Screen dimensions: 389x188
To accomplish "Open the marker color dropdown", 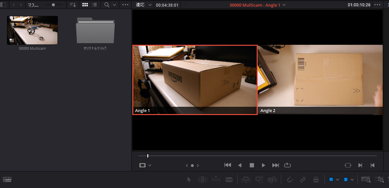I will (352, 180).
